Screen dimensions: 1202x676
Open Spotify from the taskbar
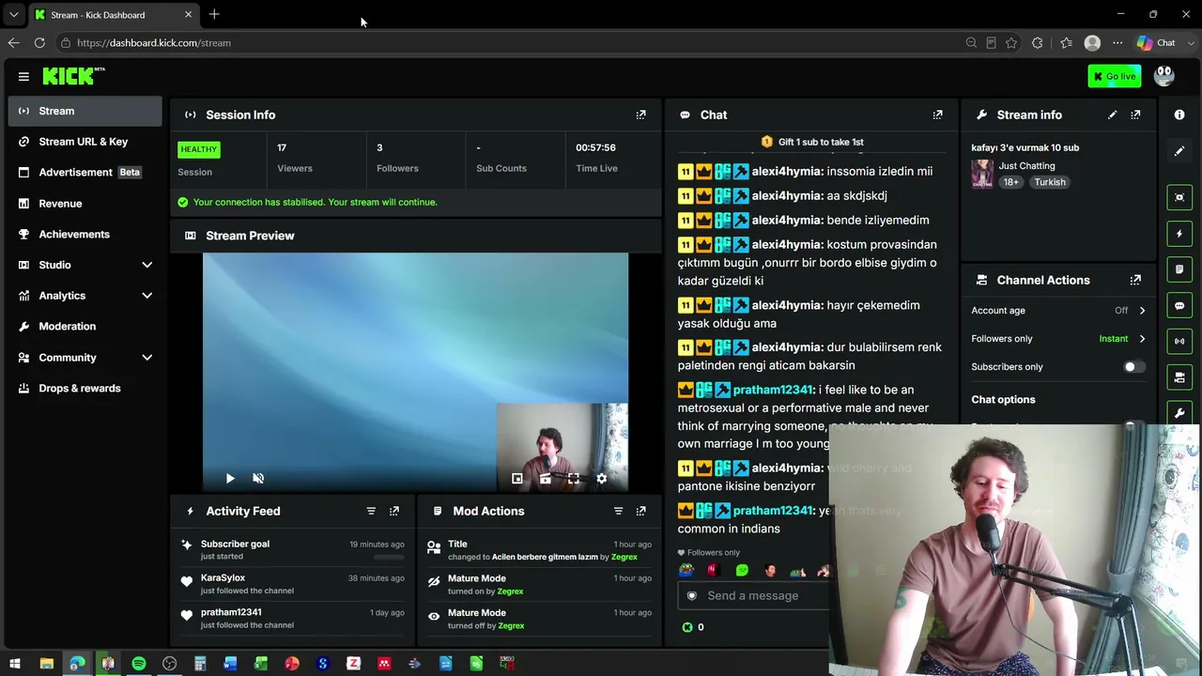(x=139, y=664)
